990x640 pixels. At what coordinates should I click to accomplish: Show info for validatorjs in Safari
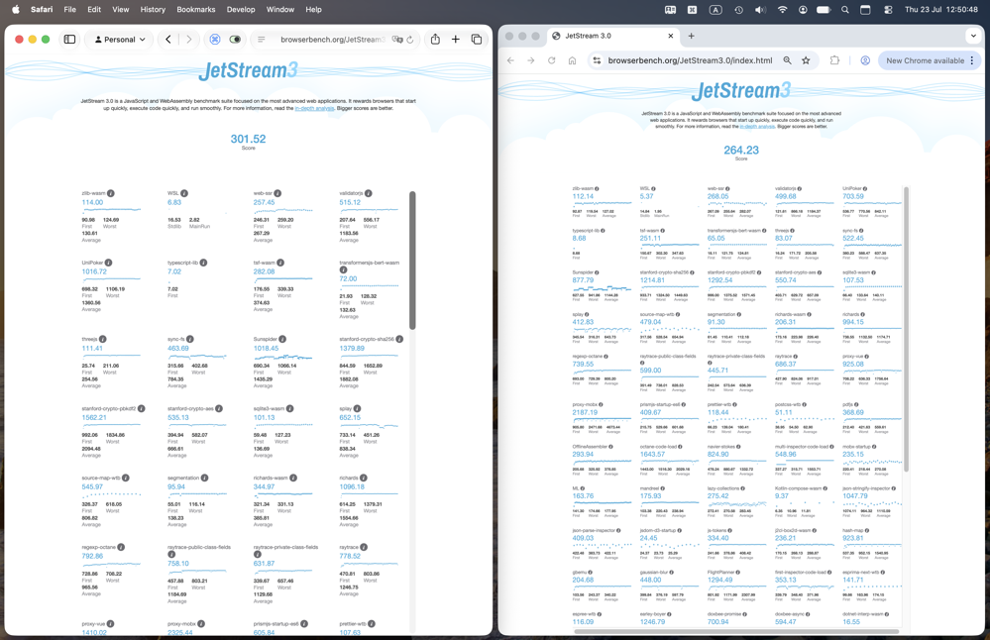(368, 194)
